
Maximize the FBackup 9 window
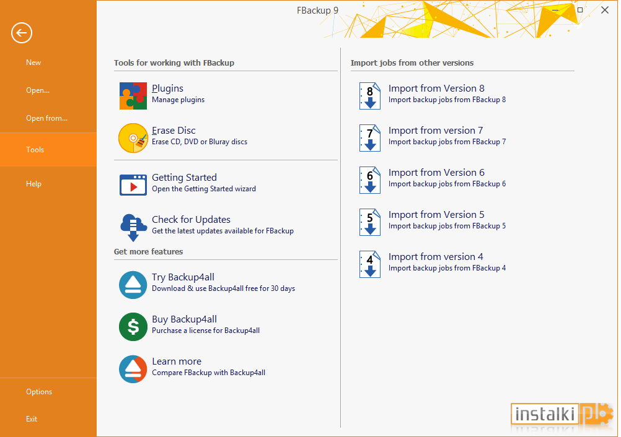[580, 10]
